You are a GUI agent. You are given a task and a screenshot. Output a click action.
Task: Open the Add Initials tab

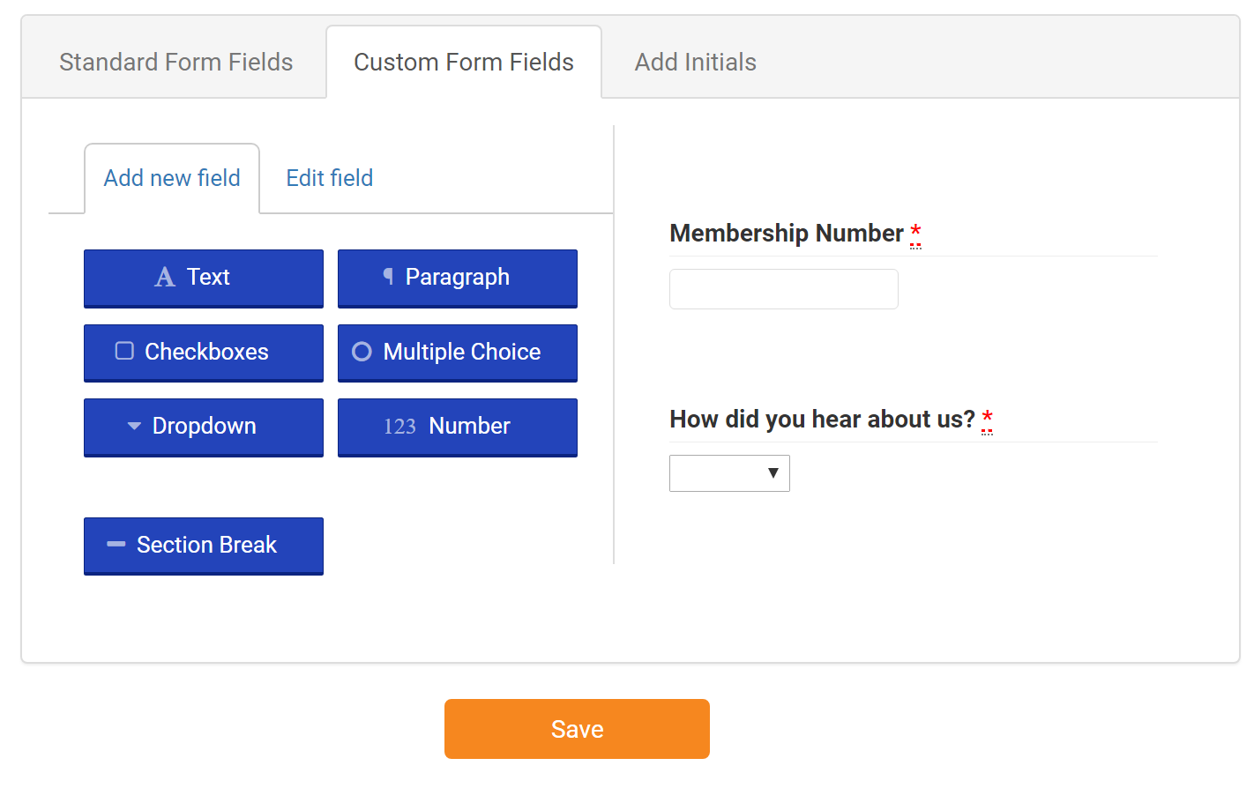[x=695, y=62]
